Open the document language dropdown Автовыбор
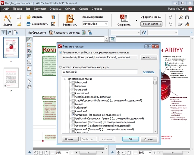Image resolution: width=194 pixels, height=155 pixels. (x=95, y=24)
